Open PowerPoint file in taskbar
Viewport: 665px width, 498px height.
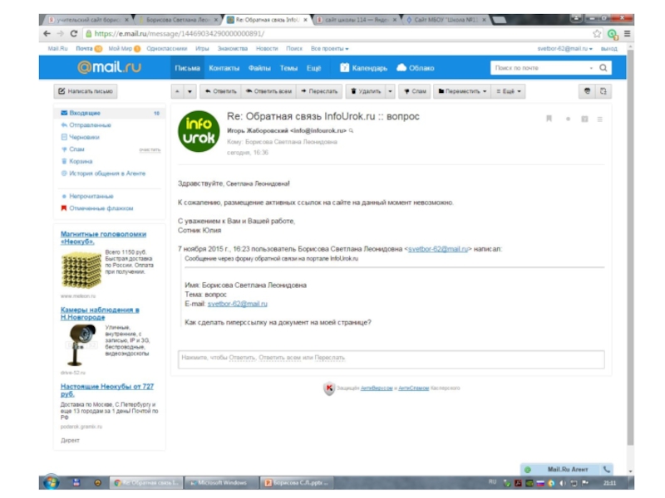[298, 482]
